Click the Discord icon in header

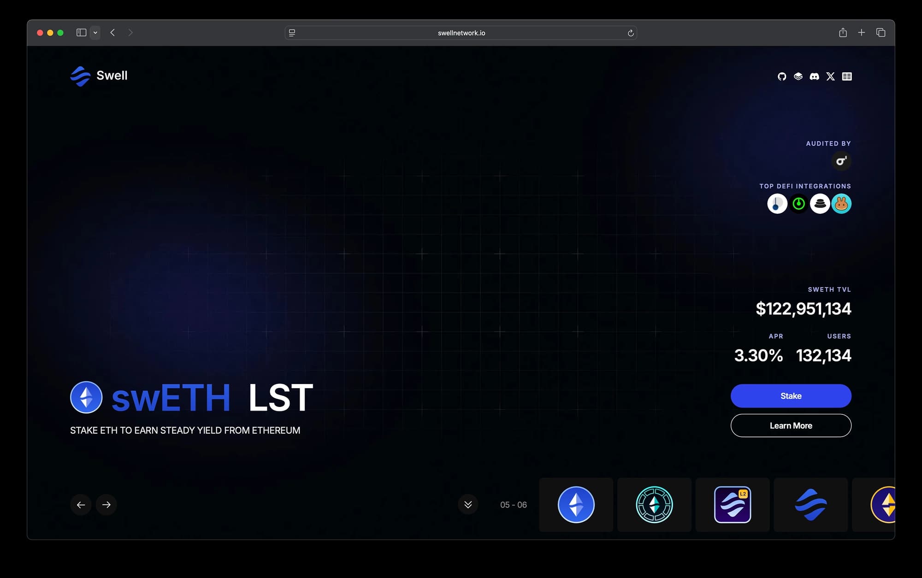tap(815, 77)
